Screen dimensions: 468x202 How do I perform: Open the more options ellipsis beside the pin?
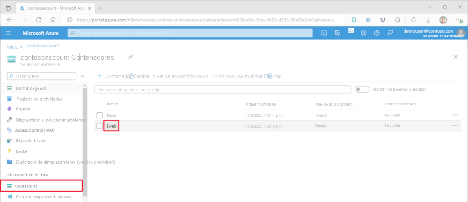(x=142, y=57)
